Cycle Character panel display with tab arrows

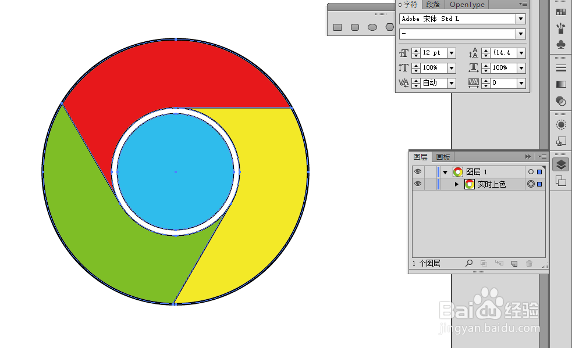click(x=400, y=5)
